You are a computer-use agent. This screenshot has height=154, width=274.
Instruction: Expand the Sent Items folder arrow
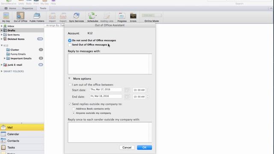(2, 35)
